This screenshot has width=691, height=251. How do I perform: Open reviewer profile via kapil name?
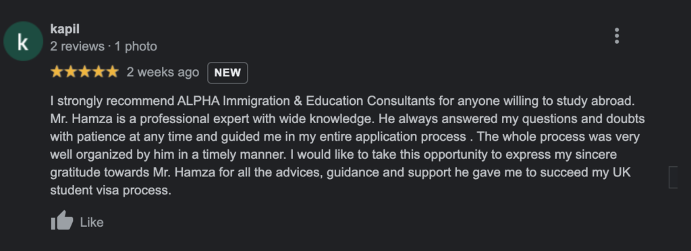pyautogui.click(x=65, y=30)
